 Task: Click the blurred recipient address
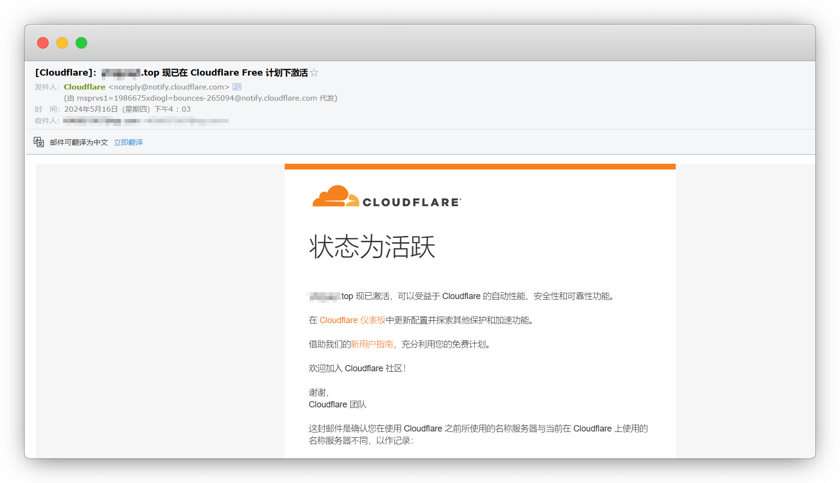point(146,121)
